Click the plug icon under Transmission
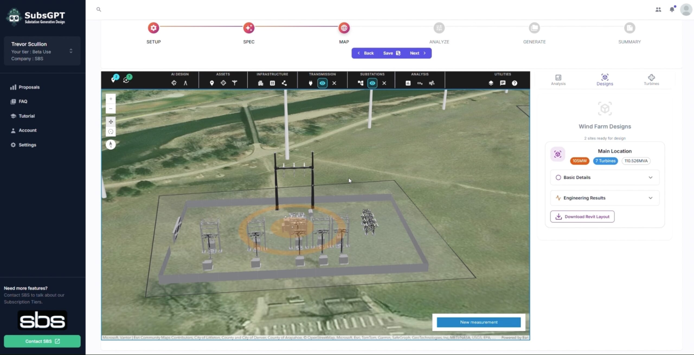694x355 pixels. [310, 83]
